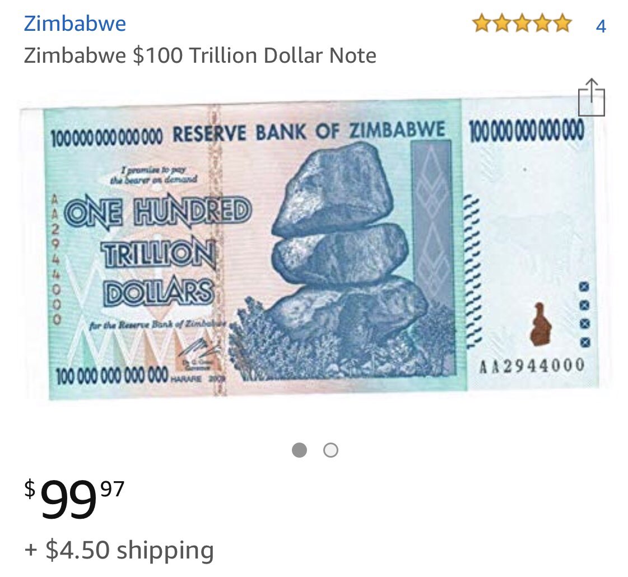Click the fifth gold rating star
The image size is (628, 577).
point(562,23)
